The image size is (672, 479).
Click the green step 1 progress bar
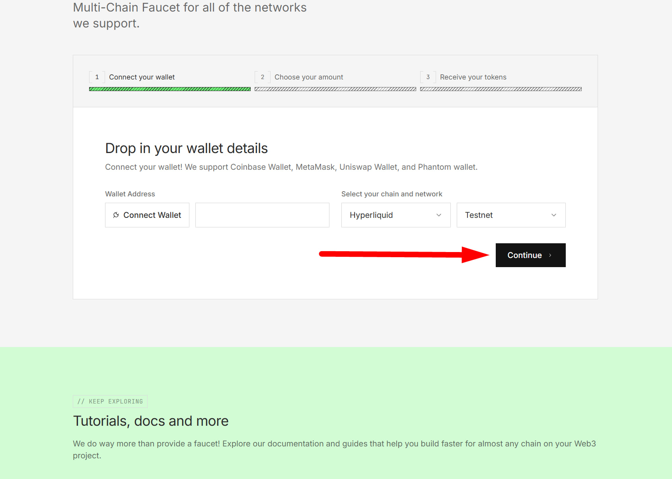170,89
